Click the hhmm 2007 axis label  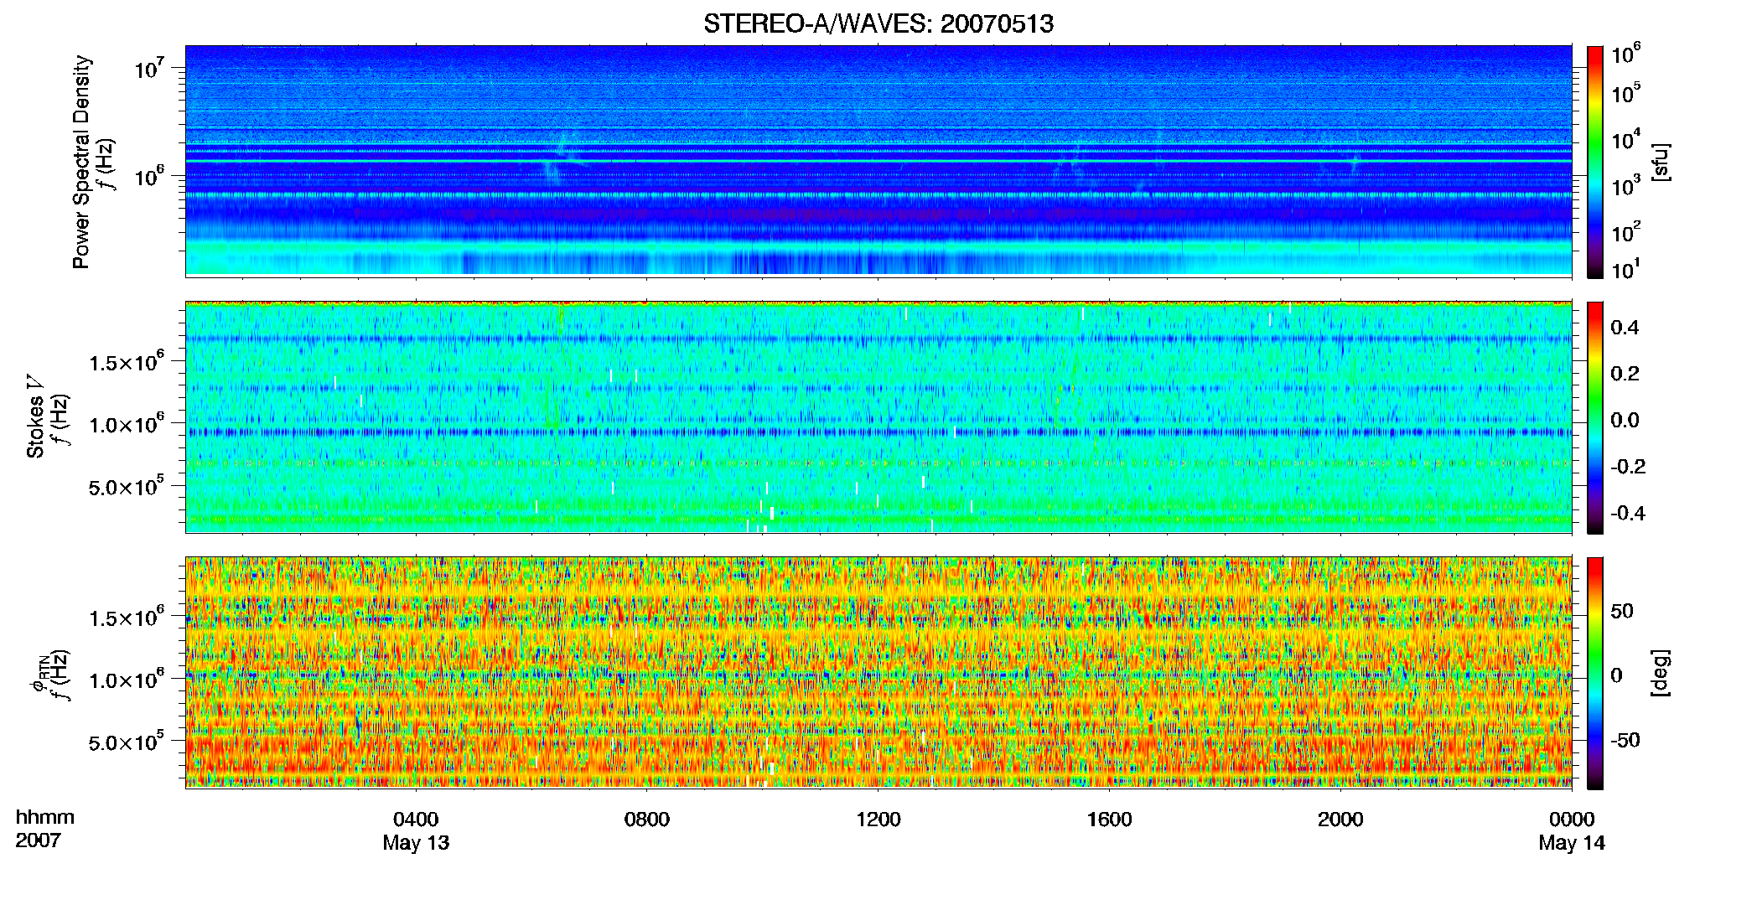[45, 829]
